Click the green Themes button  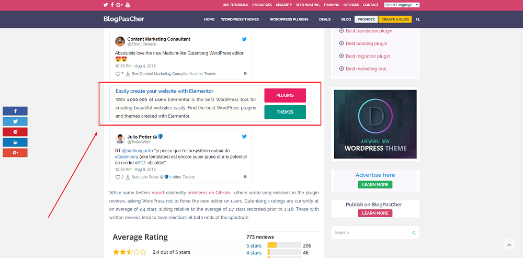pos(285,112)
